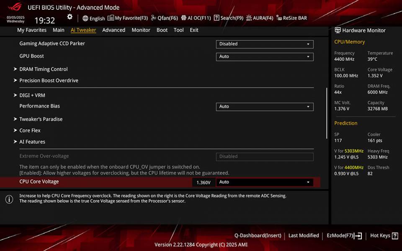402x251 pixels.
Task: Open the Performance Bias dropdown
Action: [265, 107]
